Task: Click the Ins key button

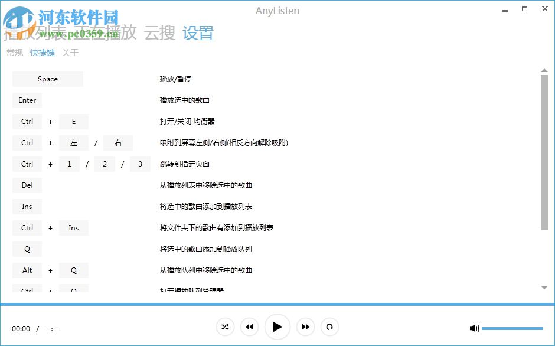Action: pyautogui.click(x=27, y=206)
